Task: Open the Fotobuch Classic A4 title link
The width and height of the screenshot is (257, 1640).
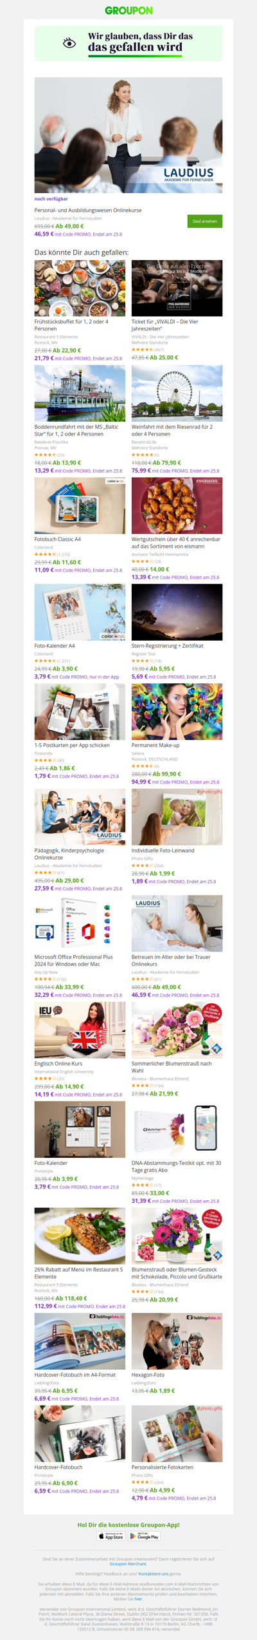Action: [x=58, y=539]
